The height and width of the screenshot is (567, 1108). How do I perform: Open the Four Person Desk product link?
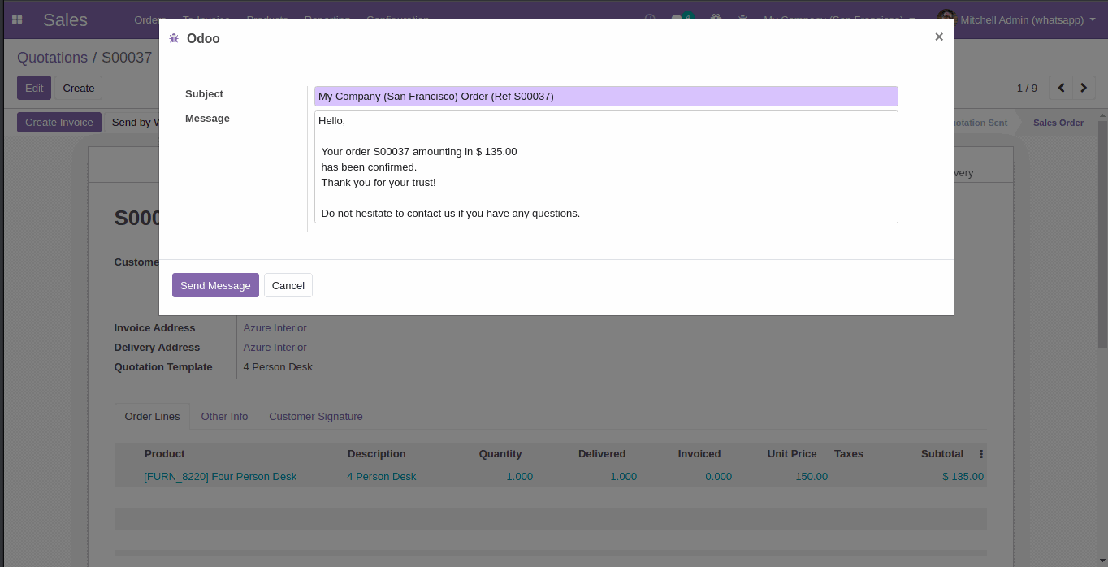coord(220,477)
